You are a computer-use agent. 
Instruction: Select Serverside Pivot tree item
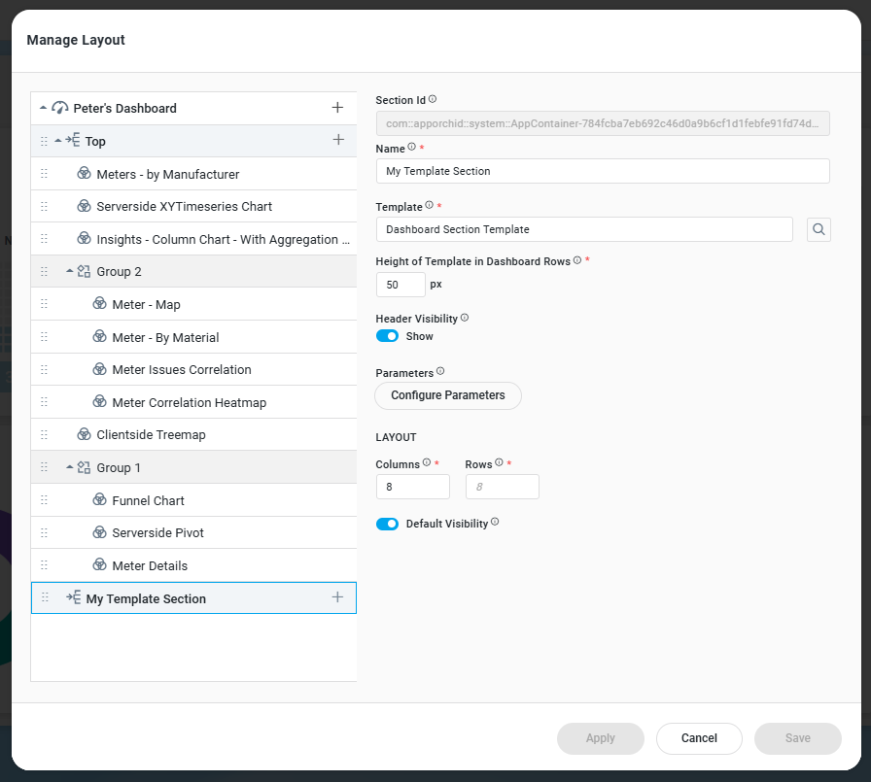(157, 533)
